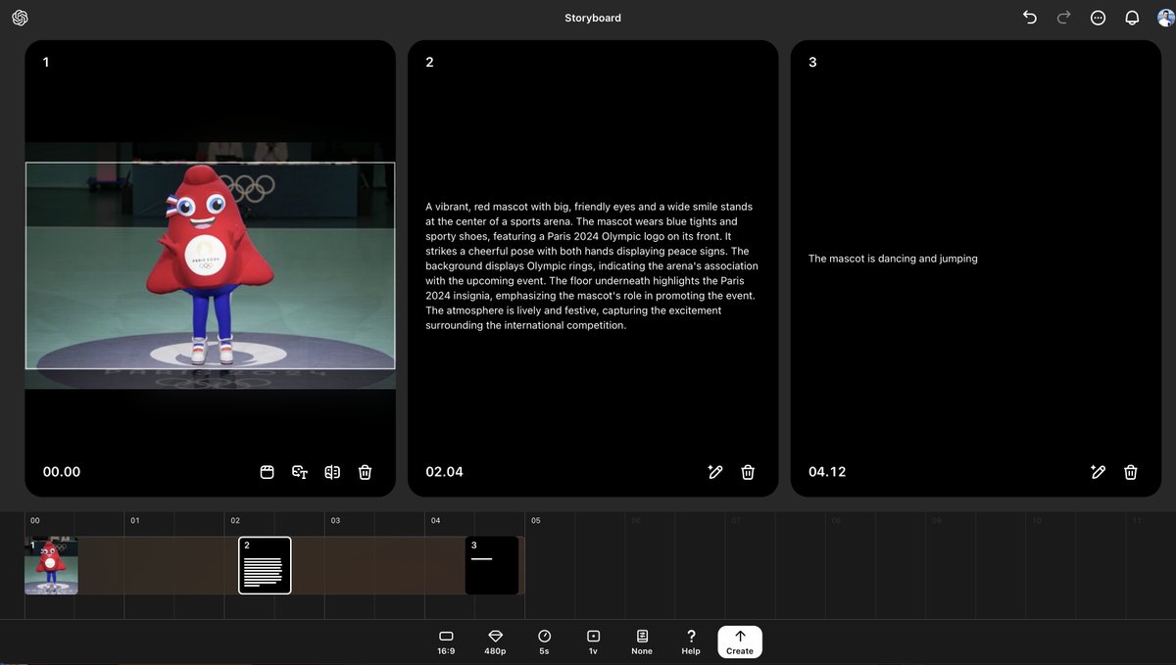This screenshot has height=665, width=1176.
Task: Open the 16:9 aspect ratio selector
Action: [446, 641]
